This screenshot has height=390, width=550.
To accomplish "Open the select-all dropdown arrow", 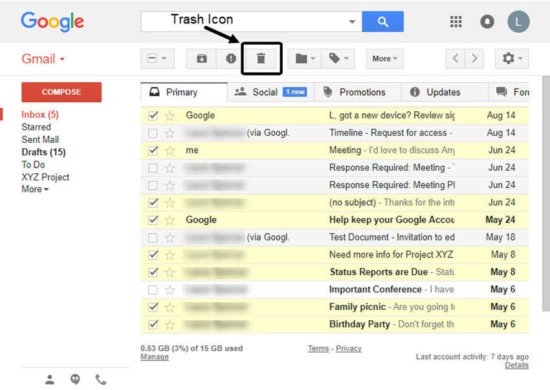I will tap(164, 58).
